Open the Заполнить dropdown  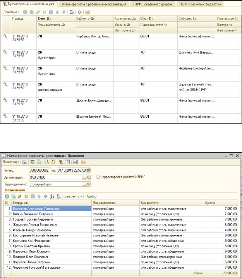pyautogui.click(x=73, y=196)
